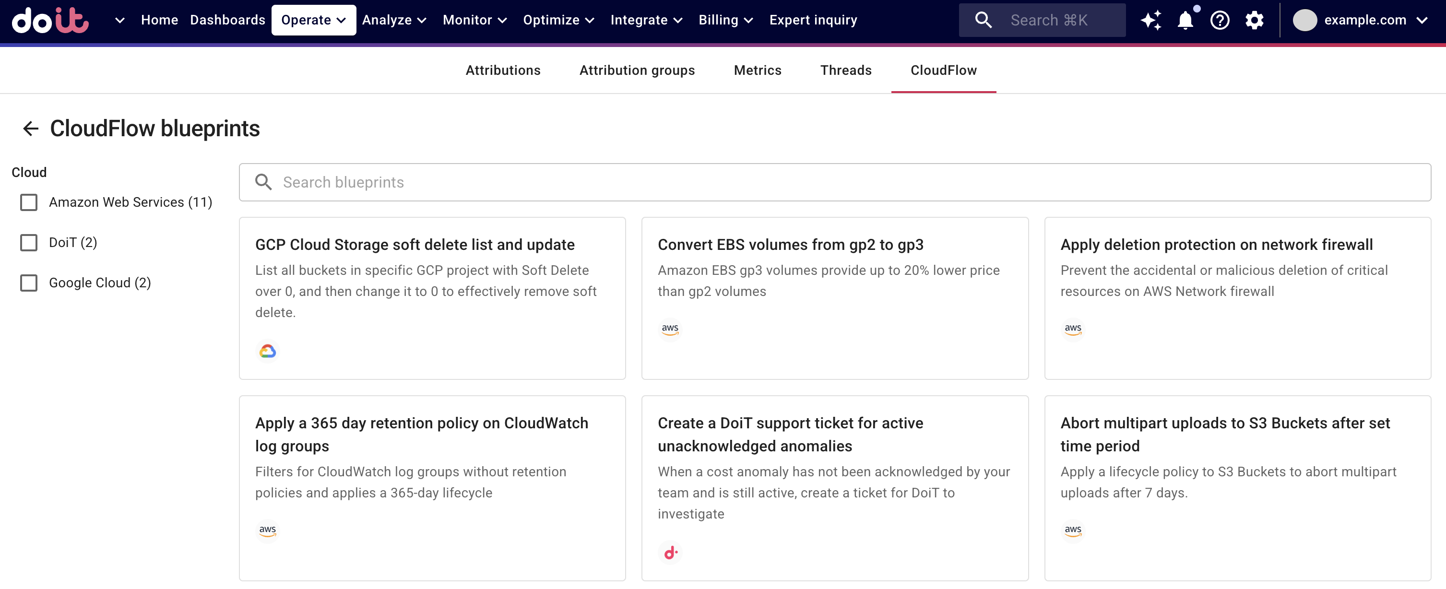Click the Google Cloud icon on GCP card
Image resolution: width=1446 pixels, height=589 pixels.
click(268, 351)
